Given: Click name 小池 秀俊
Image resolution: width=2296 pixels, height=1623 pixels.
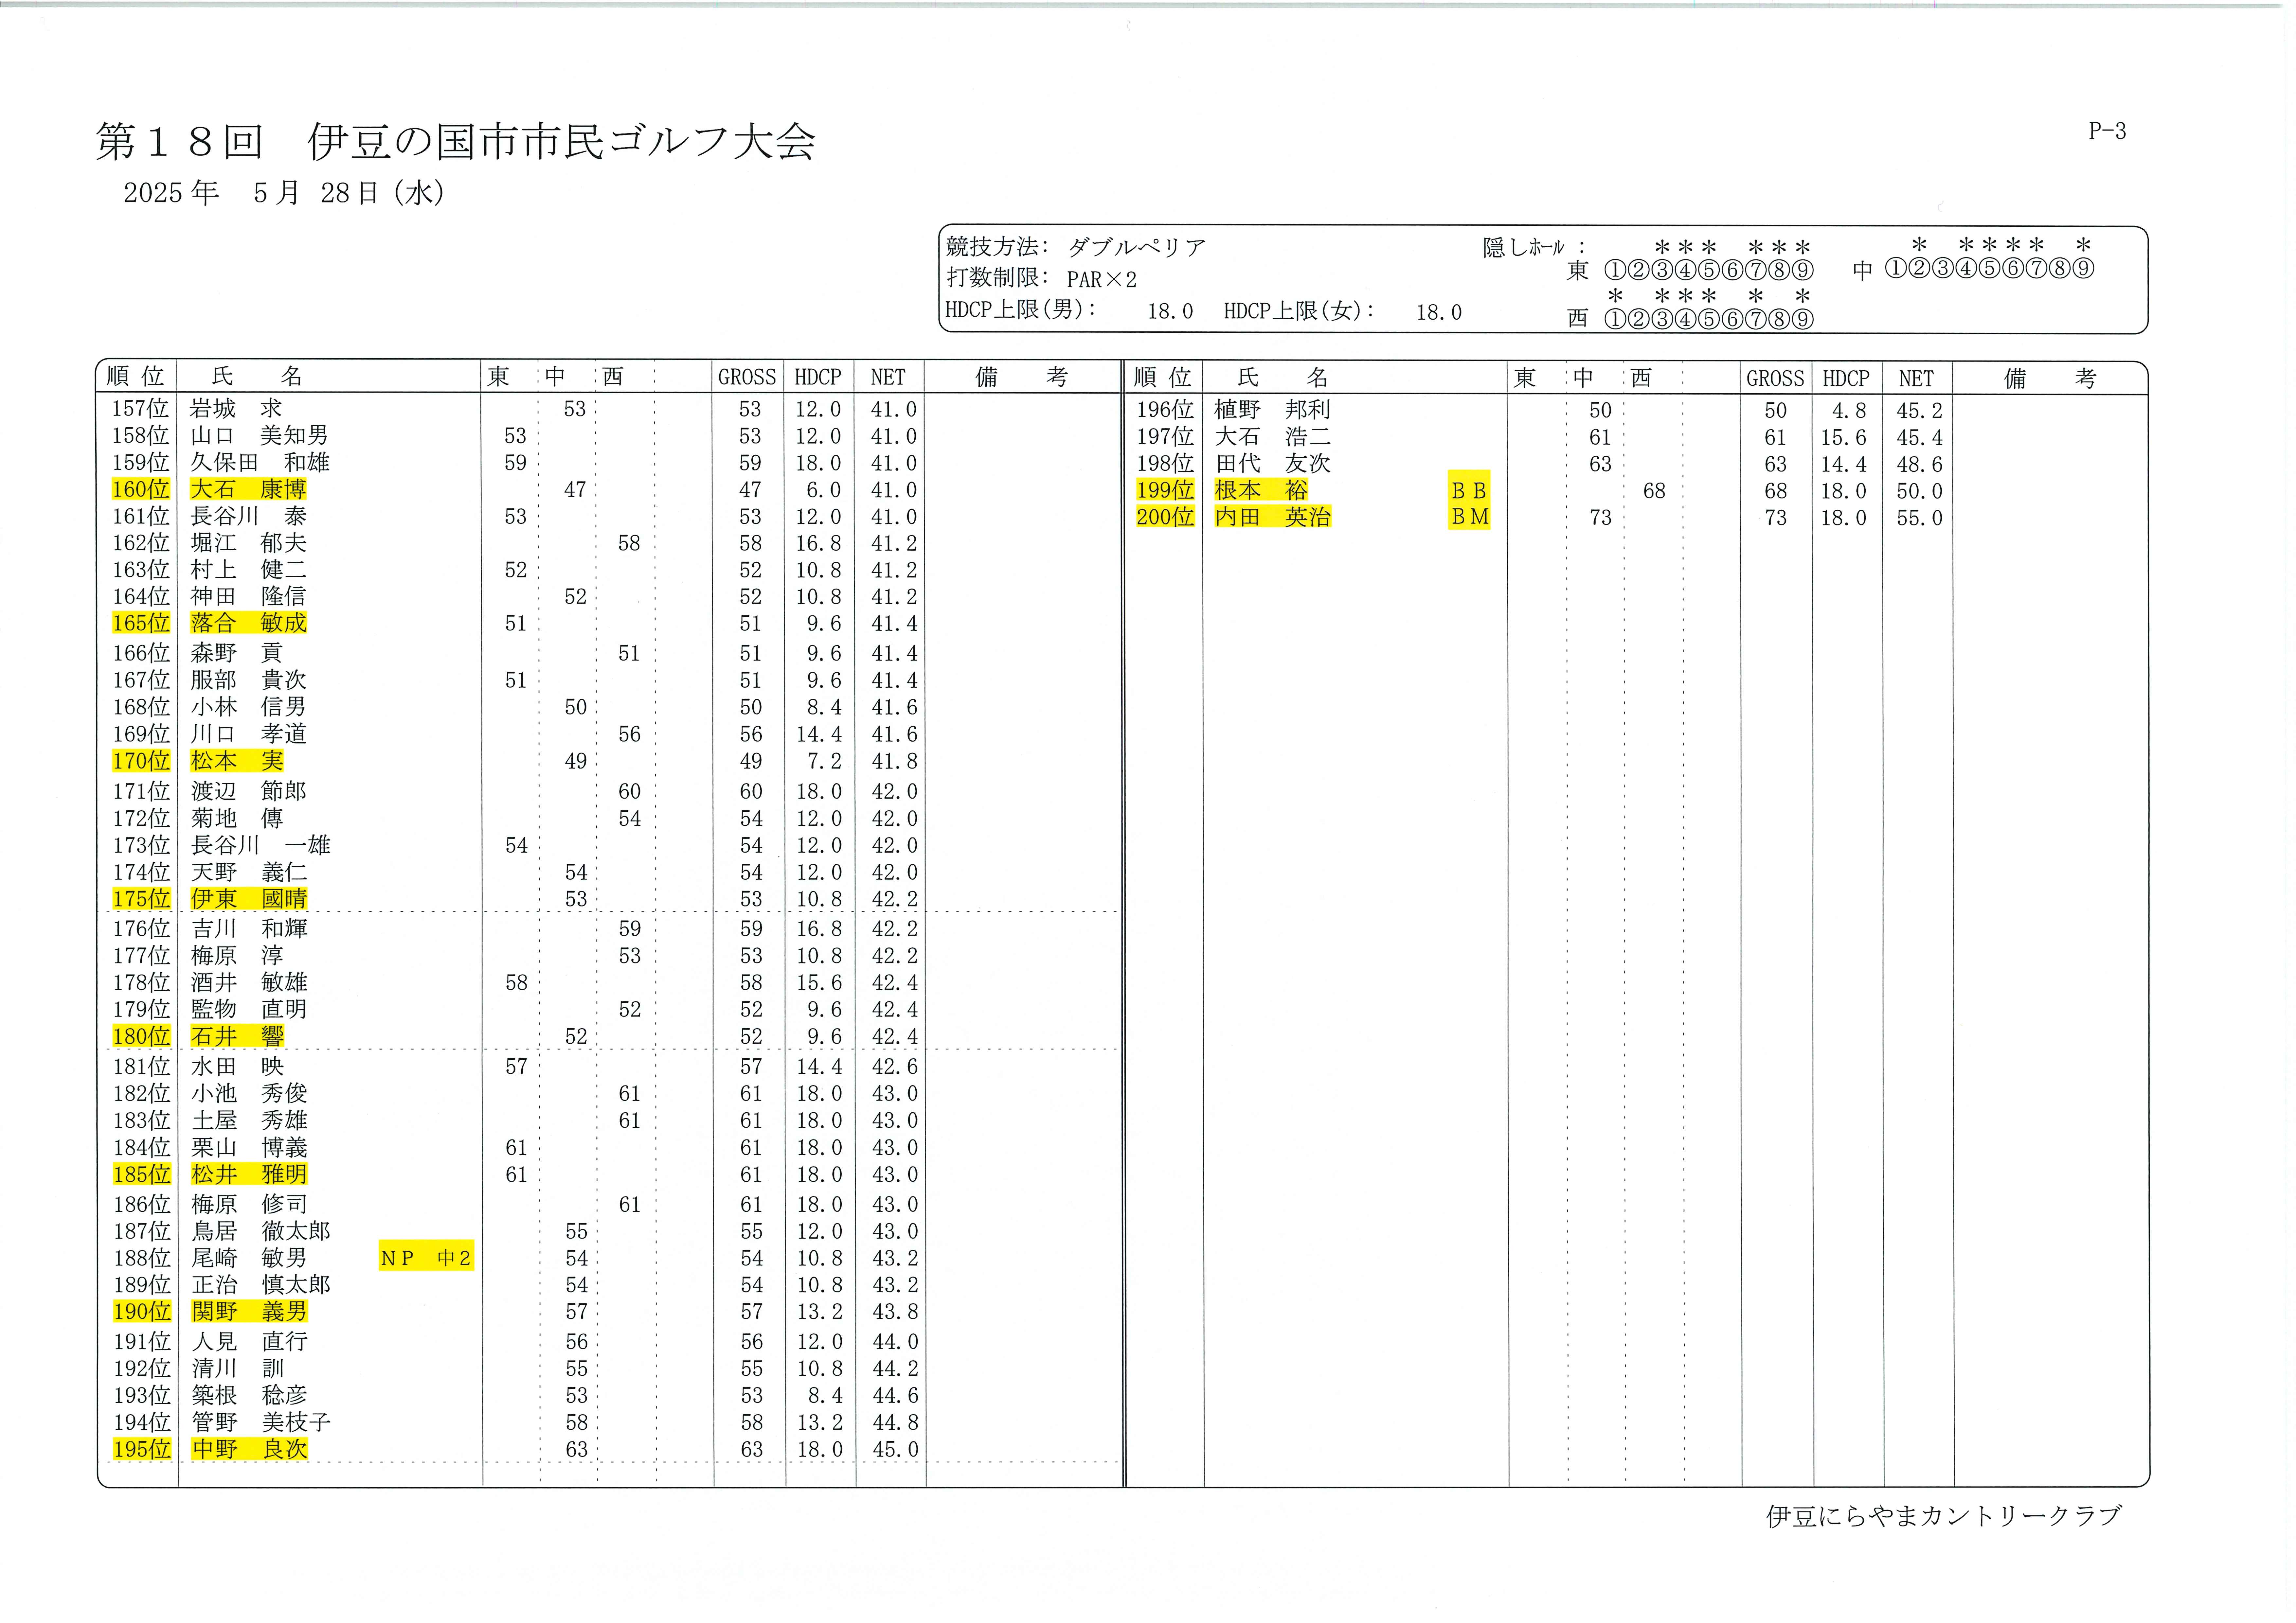Looking at the screenshot, I should [x=249, y=1094].
